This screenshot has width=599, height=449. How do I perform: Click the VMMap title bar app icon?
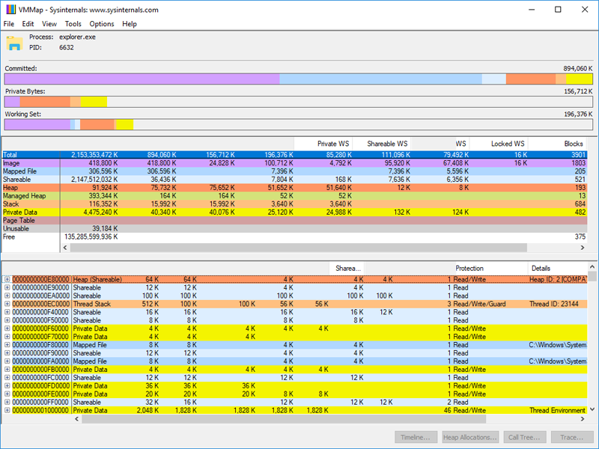tap(10, 10)
